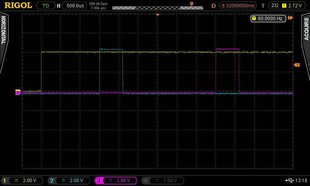Image resolution: width=310 pixels, height=186 pixels.
Task: Click the 60.0000 Hz frequency counter badge
Action: (x=268, y=18)
